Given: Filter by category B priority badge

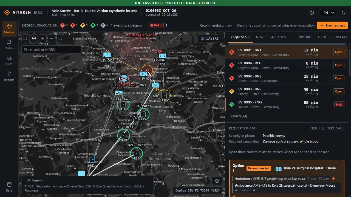Looking at the screenshot, I should (64, 25).
